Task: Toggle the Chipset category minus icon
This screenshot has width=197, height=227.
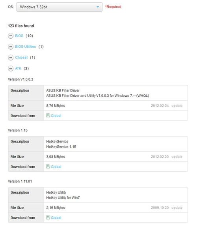Action: [11, 58]
